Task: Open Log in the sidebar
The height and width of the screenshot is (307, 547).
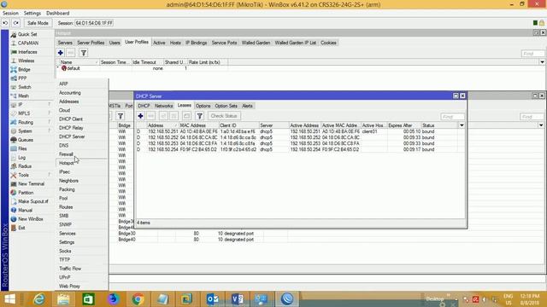Action: click(x=21, y=157)
